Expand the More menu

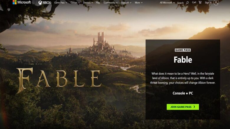point(139,3)
